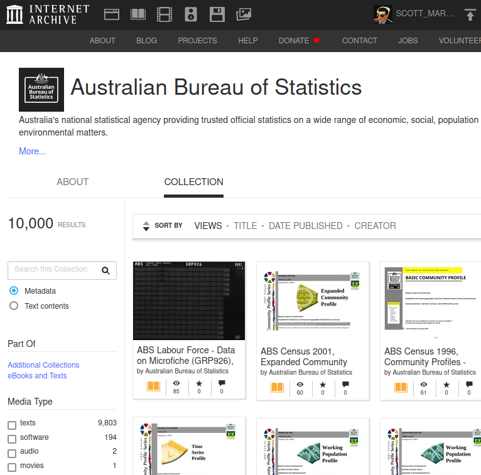This screenshot has width=481, height=475.
Task: Sort results by TITLE
Action: (x=246, y=226)
